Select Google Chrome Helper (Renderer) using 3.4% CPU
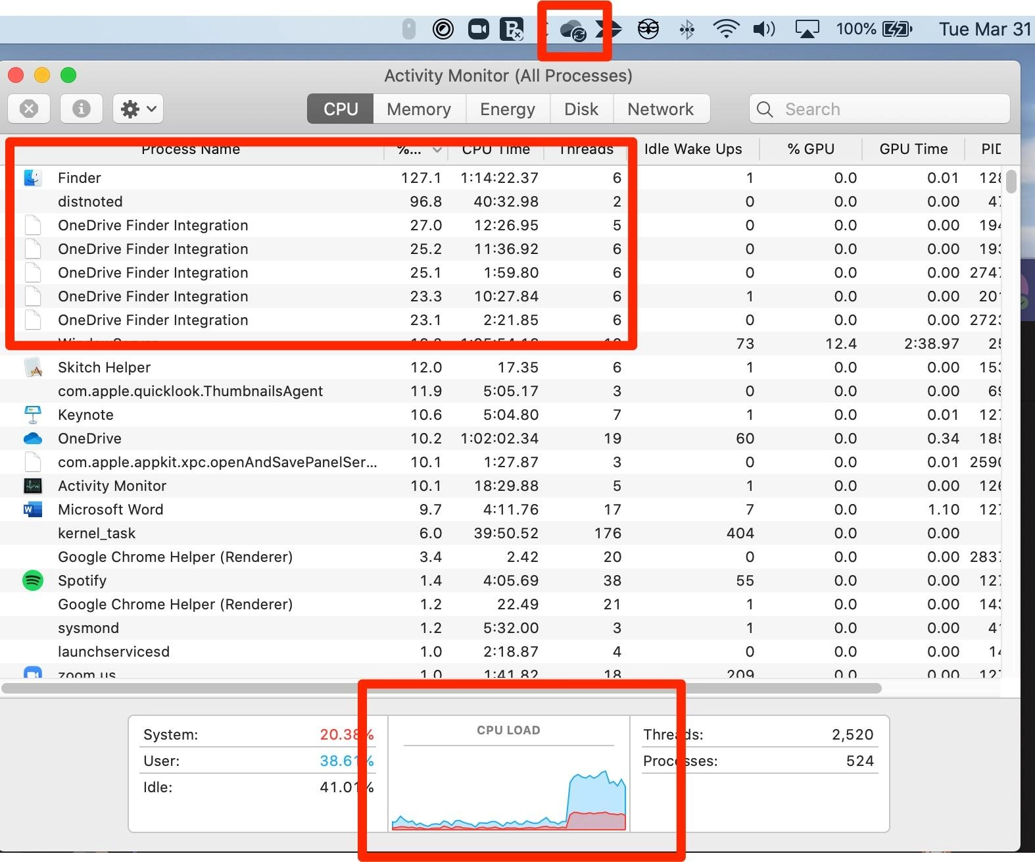Viewport: 1035px width, 862px height. pyautogui.click(x=500, y=557)
